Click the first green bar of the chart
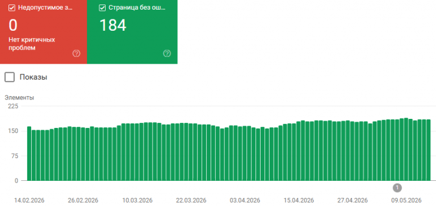The width and height of the screenshot is (436, 207). (29, 154)
